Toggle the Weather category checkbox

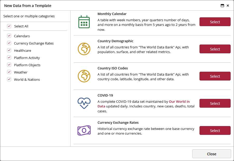click(9, 72)
